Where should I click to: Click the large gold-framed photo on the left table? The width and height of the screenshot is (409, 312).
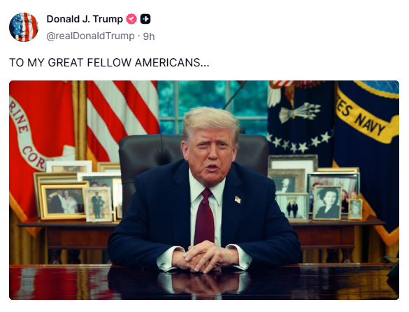64,200
